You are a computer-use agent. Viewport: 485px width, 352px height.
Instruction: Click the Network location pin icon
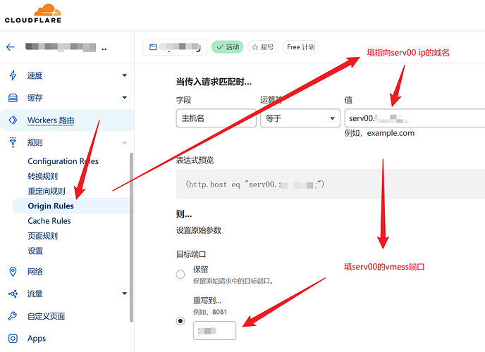13,272
